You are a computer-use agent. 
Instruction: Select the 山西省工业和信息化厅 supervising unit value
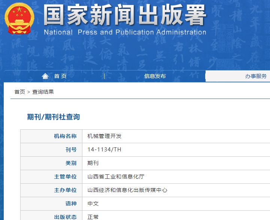coord(116,177)
